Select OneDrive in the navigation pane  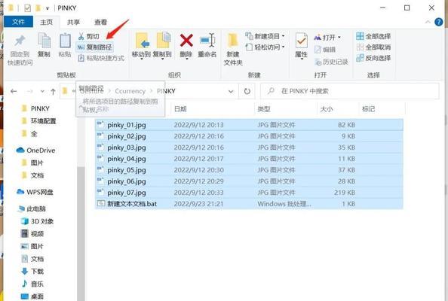(35, 150)
